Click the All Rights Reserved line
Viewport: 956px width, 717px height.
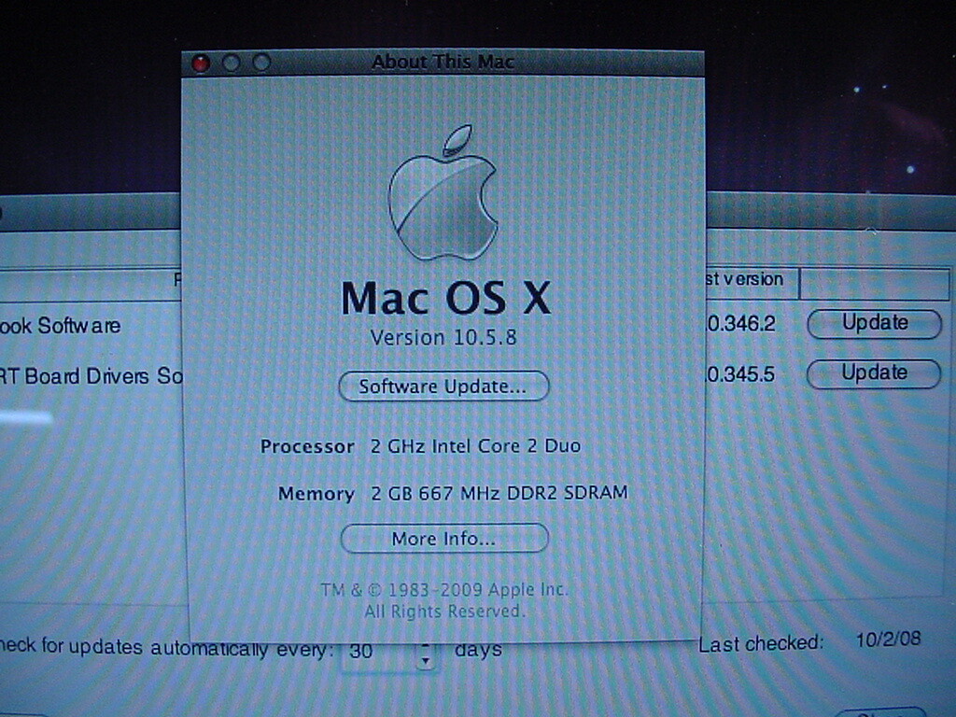[x=444, y=611]
